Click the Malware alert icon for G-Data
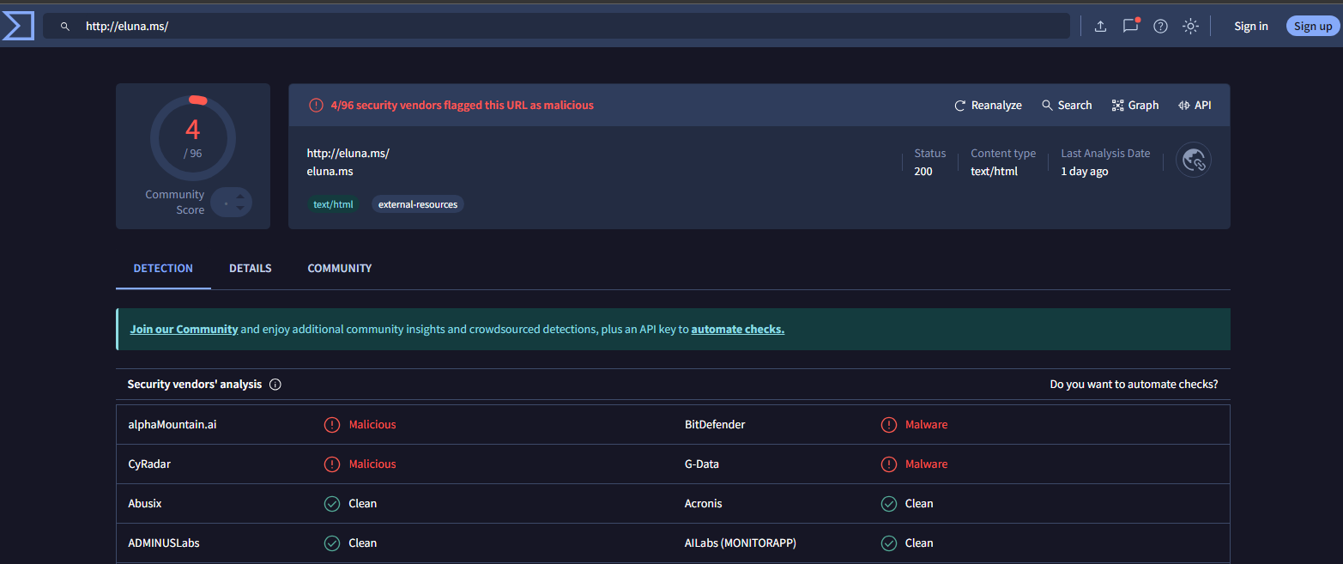 [889, 464]
